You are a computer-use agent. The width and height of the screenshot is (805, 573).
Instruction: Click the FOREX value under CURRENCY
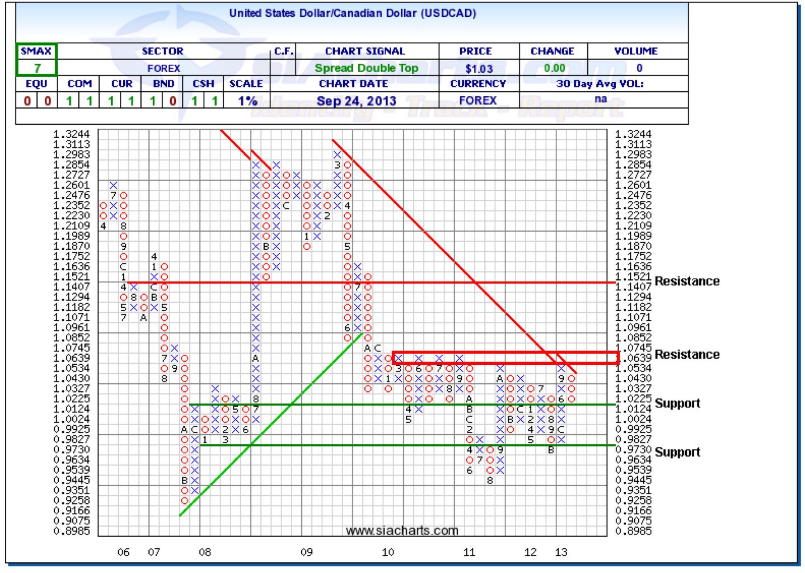click(x=478, y=101)
